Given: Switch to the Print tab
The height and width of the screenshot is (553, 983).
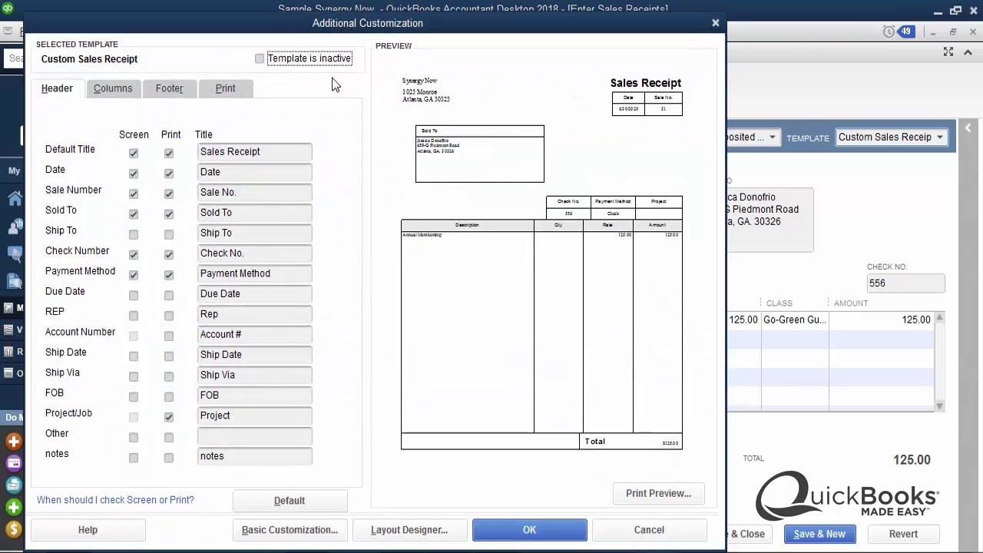Looking at the screenshot, I should click(x=225, y=88).
